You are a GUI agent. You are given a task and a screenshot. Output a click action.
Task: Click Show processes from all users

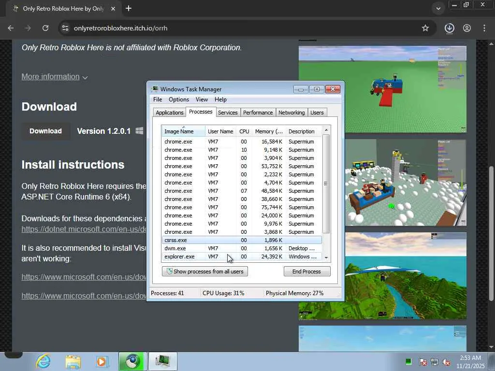[205, 271]
